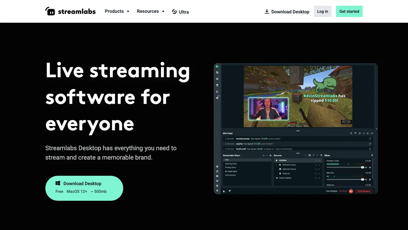The image size is (408, 230).
Task: Adjust the Desktop Audio volume slider
Action: pyautogui.click(x=346, y=167)
